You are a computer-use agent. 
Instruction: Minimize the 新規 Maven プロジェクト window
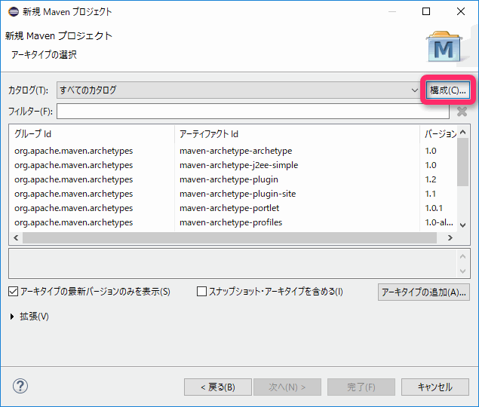point(392,11)
